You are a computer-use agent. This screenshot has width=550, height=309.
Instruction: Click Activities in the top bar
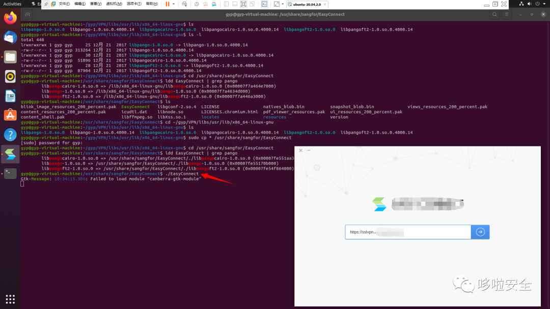[x=12, y=4]
